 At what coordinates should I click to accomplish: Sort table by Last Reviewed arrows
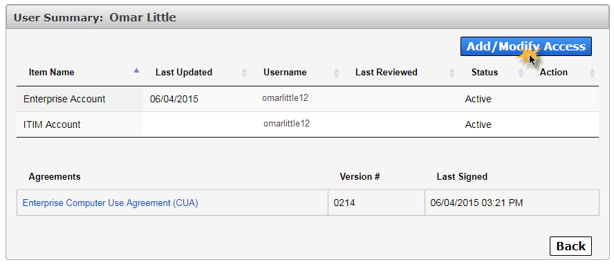click(452, 73)
